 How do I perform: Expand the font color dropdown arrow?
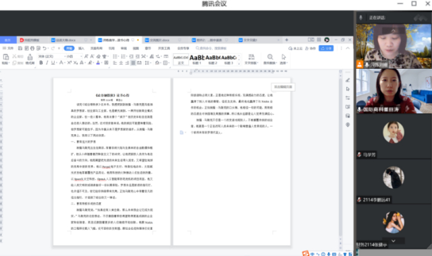[102, 63]
